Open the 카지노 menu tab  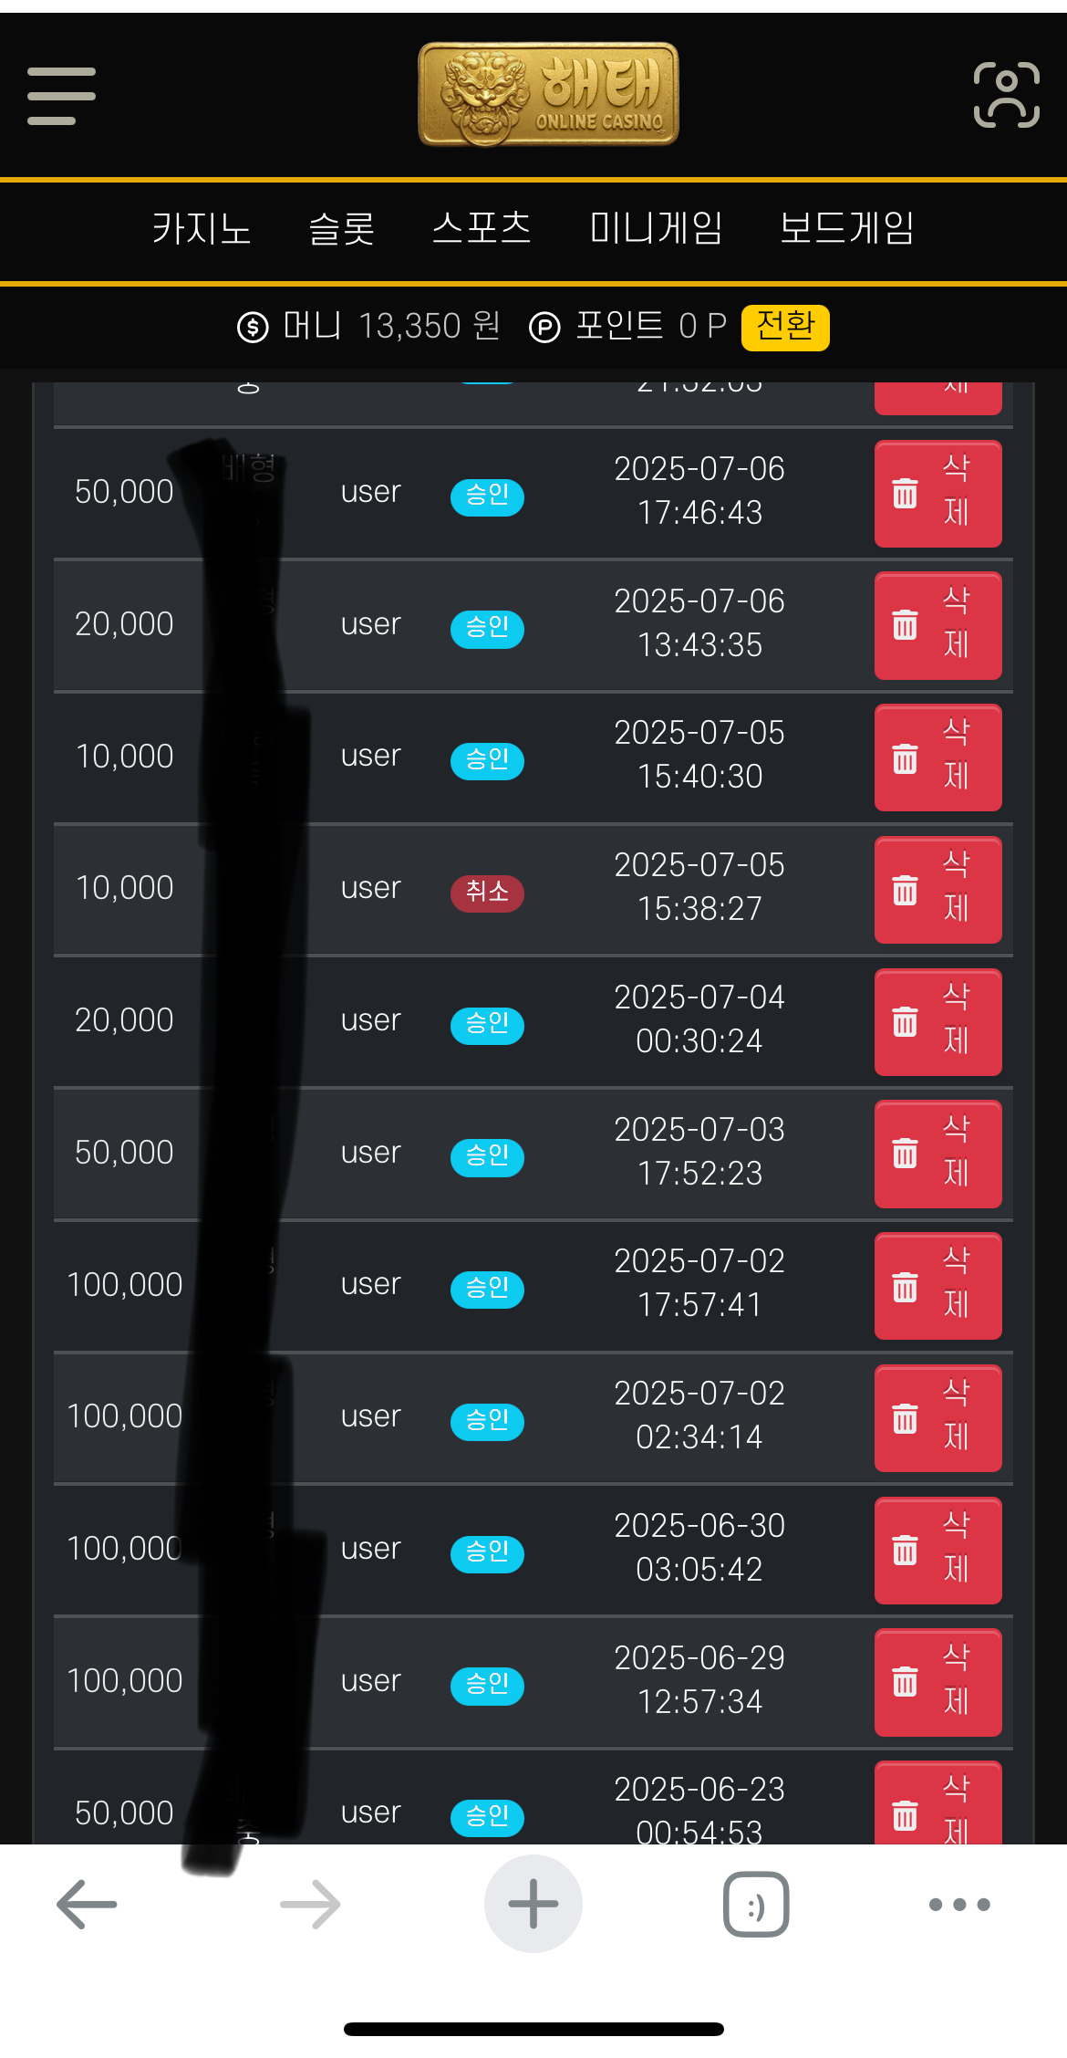202,228
